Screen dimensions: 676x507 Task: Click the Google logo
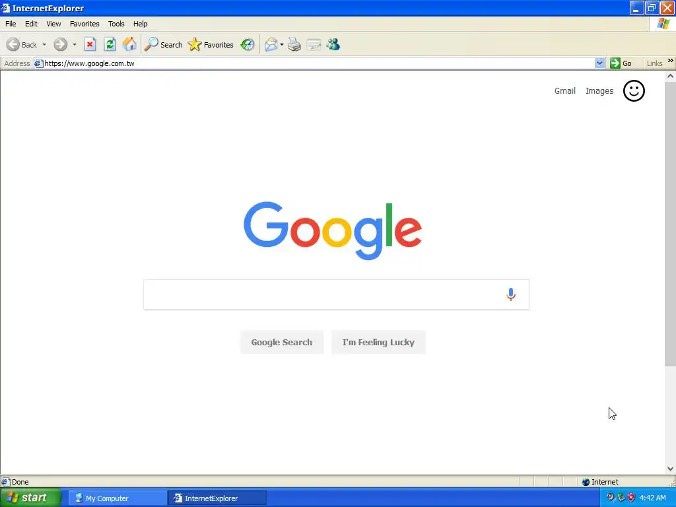[x=333, y=230]
